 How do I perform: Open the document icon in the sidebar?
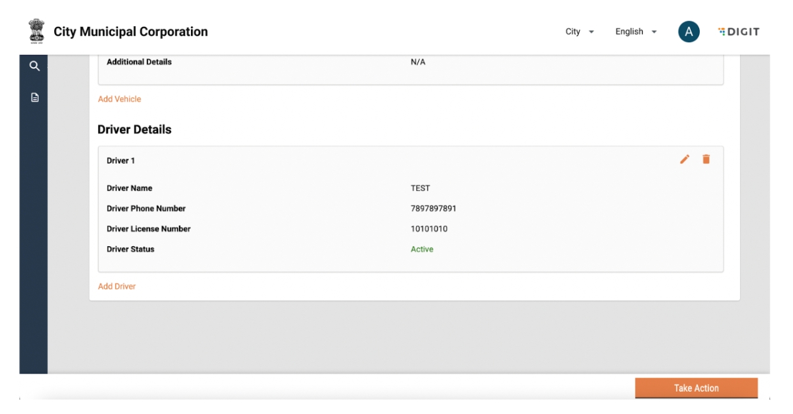click(34, 98)
